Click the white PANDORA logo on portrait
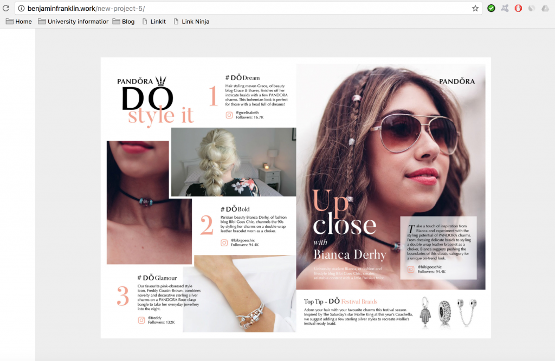The height and width of the screenshot is (361, 555). click(457, 81)
